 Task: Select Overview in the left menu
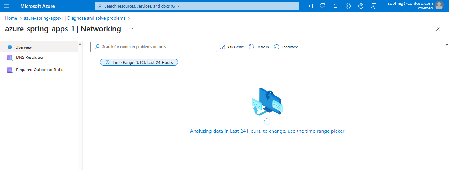point(39,47)
